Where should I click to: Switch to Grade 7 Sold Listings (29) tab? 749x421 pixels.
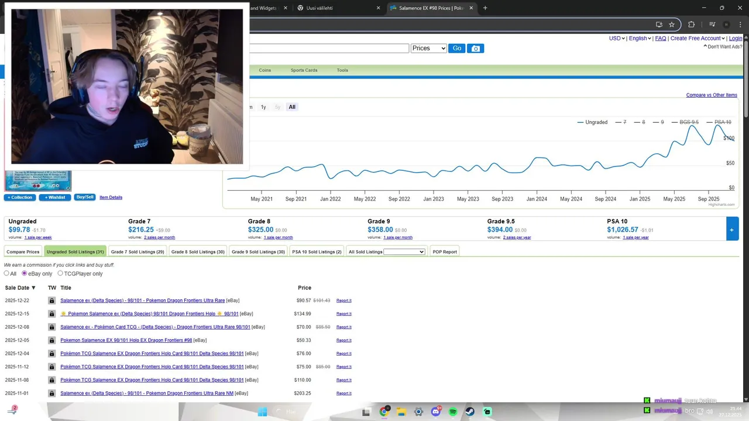click(138, 252)
